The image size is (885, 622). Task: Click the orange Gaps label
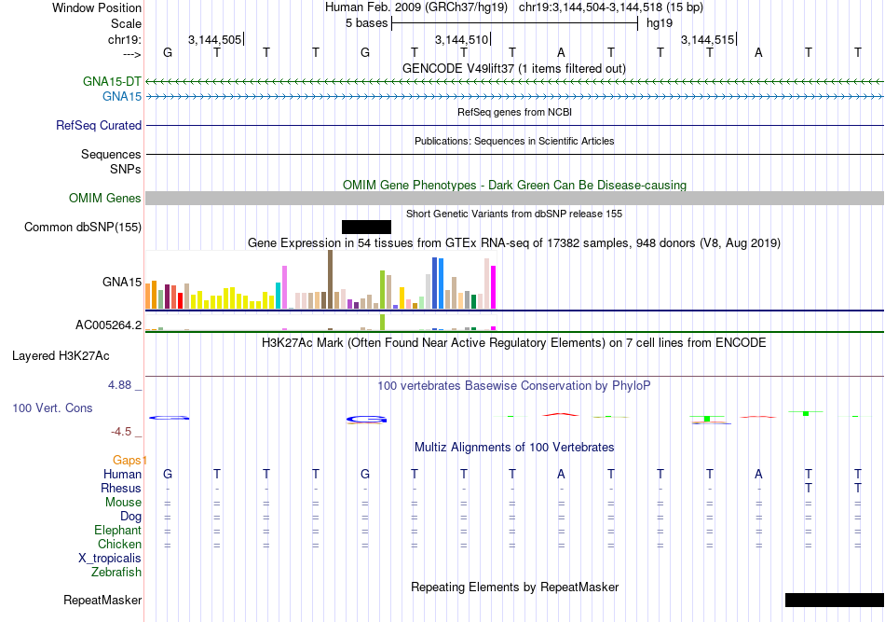pyautogui.click(x=129, y=460)
